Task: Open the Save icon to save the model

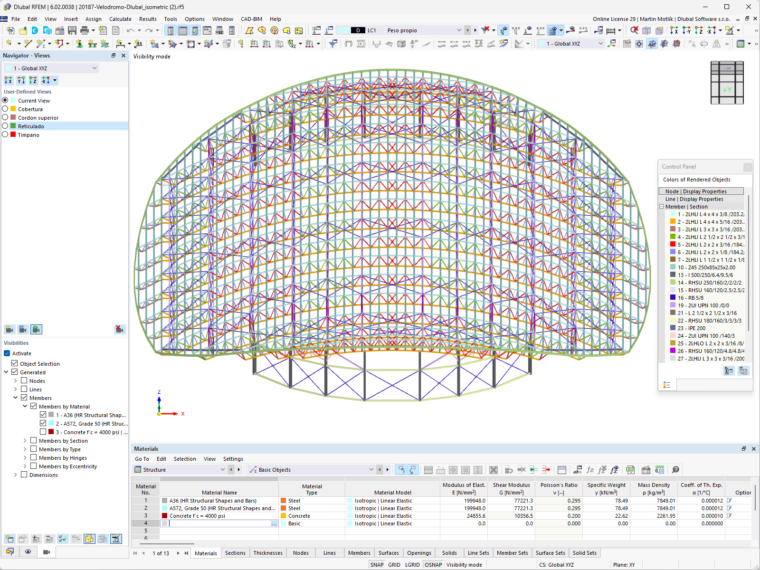Action: point(72,30)
